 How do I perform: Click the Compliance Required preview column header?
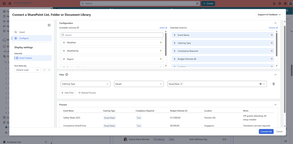coord(145,111)
